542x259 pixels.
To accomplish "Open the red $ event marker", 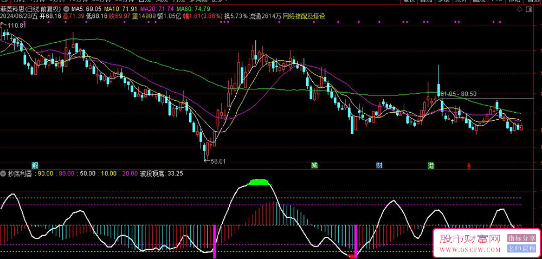I will 469,165.
